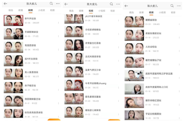184x122 pixels.
Task: Play the 新年开运妆 video thumbnail
Action: pyautogui.click(x=13, y=21)
